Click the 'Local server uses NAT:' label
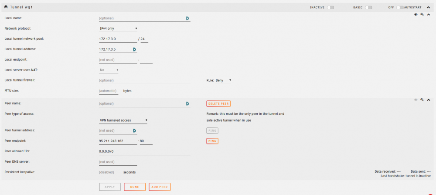436x195 pixels. [x=21, y=70]
